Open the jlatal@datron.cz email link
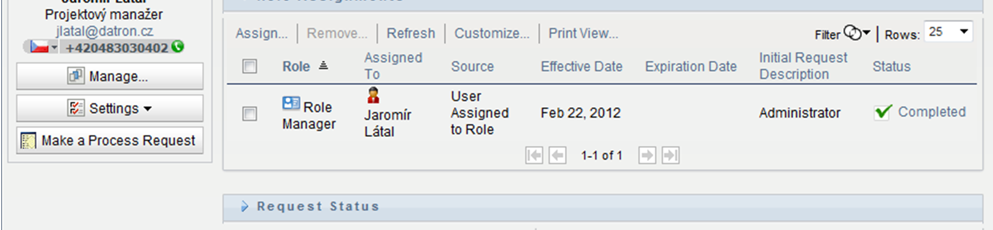 tap(105, 31)
